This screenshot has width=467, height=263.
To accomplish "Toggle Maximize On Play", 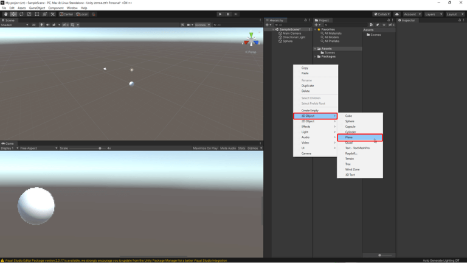I will coord(205,148).
